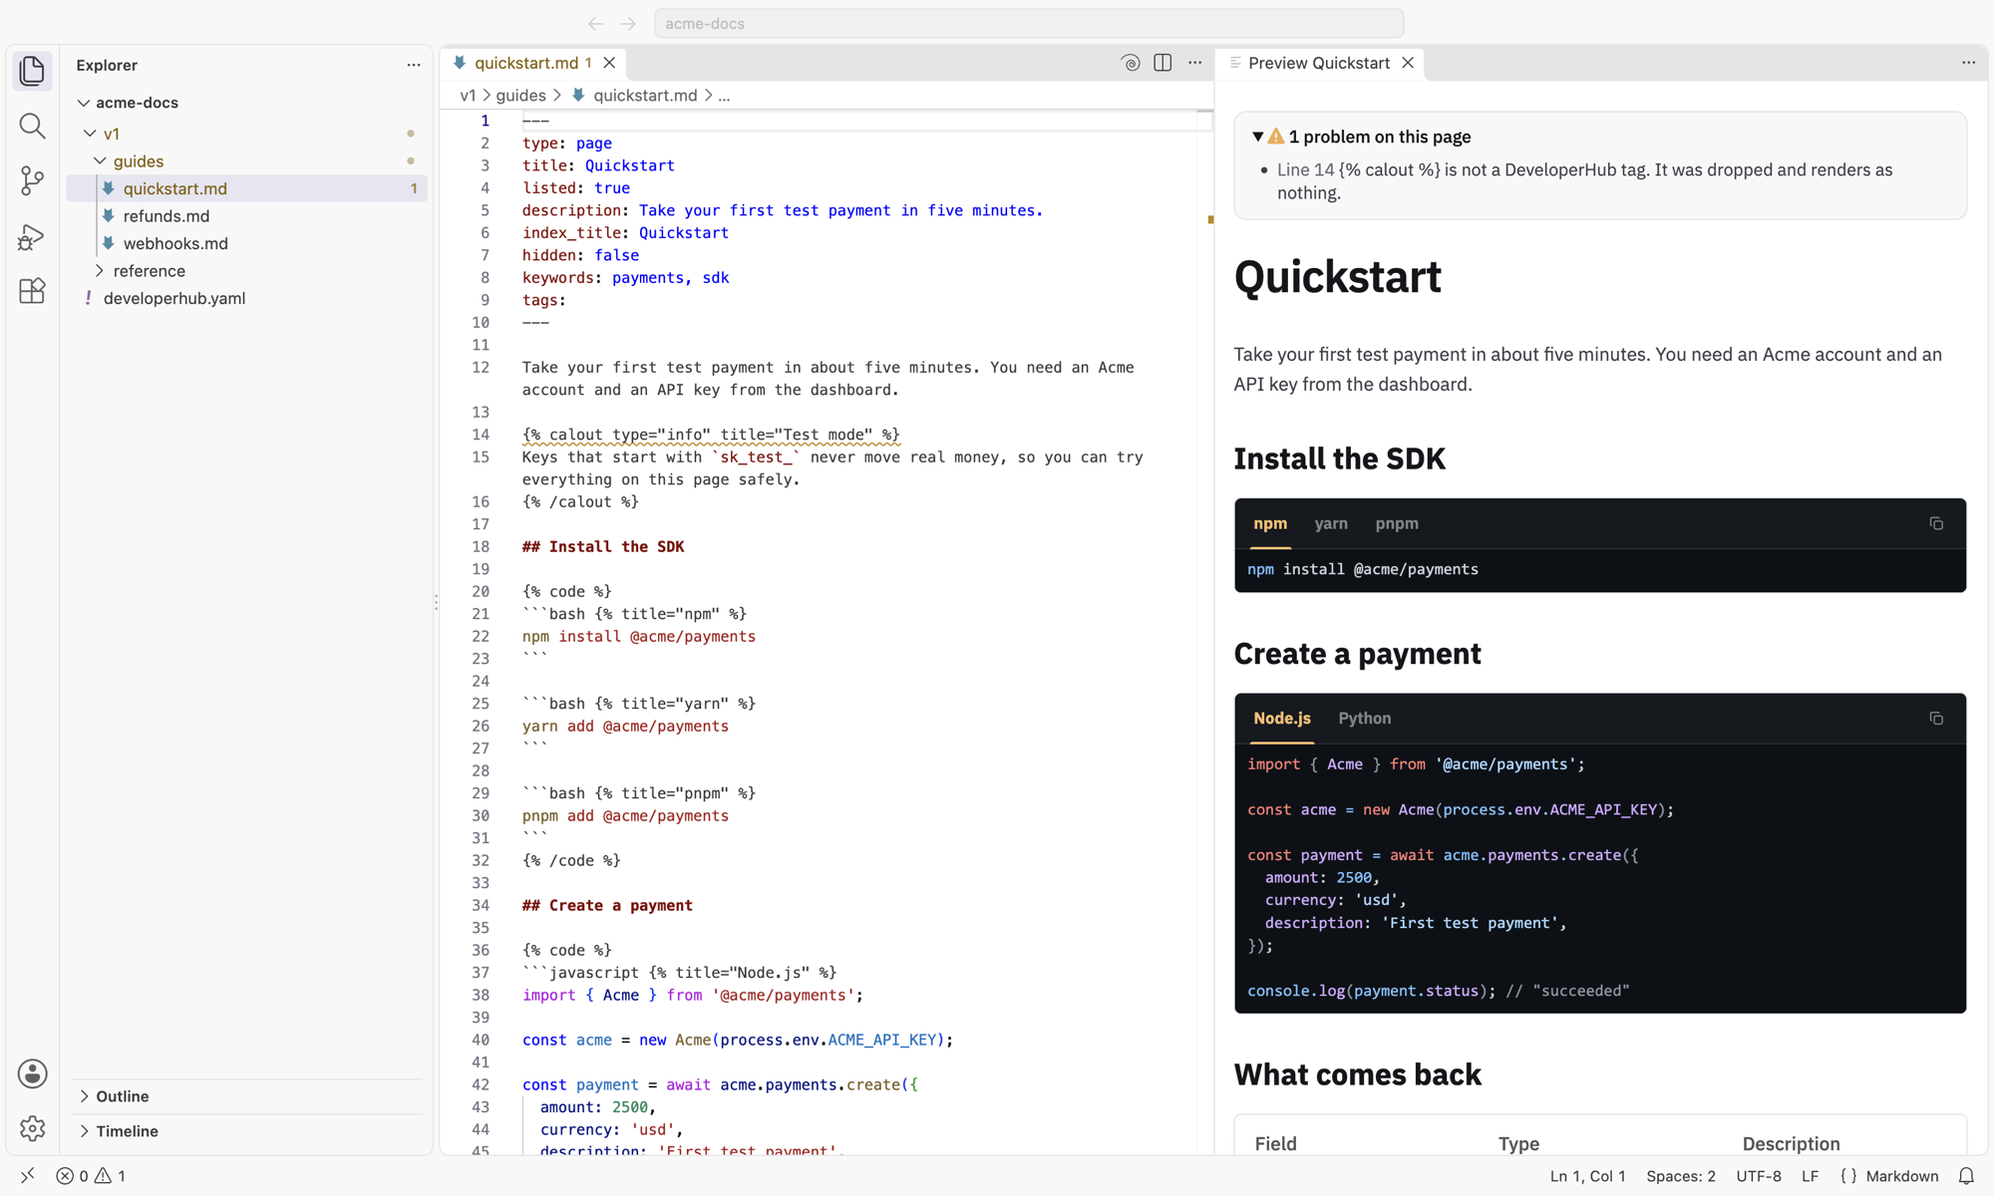Copy the Node.js code block
The height and width of the screenshot is (1196, 1994).
tap(1936, 719)
